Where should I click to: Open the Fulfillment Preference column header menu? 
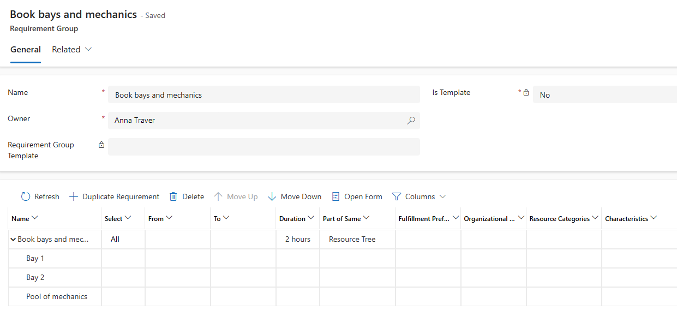click(456, 218)
